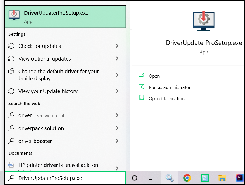
Task: Click the Open action icon
Action: (x=141, y=75)
